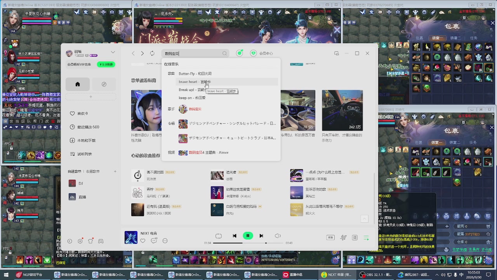Switch to 自建歌单 tab
This screenshot has height=280, width=497.
point(75,171)
